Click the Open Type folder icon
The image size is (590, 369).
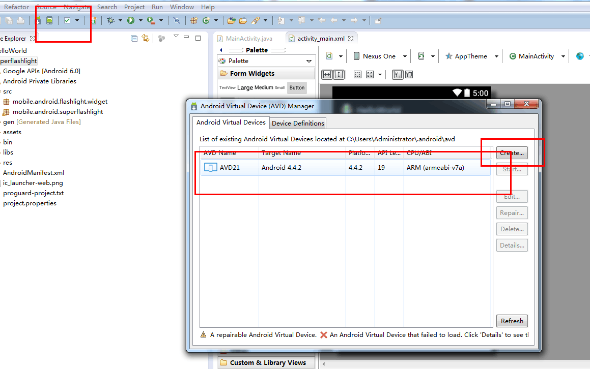point(232,21)
